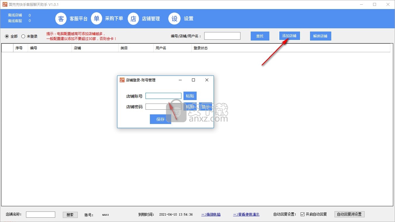Open 自动回复词设置 button
Viewport: 395px width, 222px height.
[349, 214]
